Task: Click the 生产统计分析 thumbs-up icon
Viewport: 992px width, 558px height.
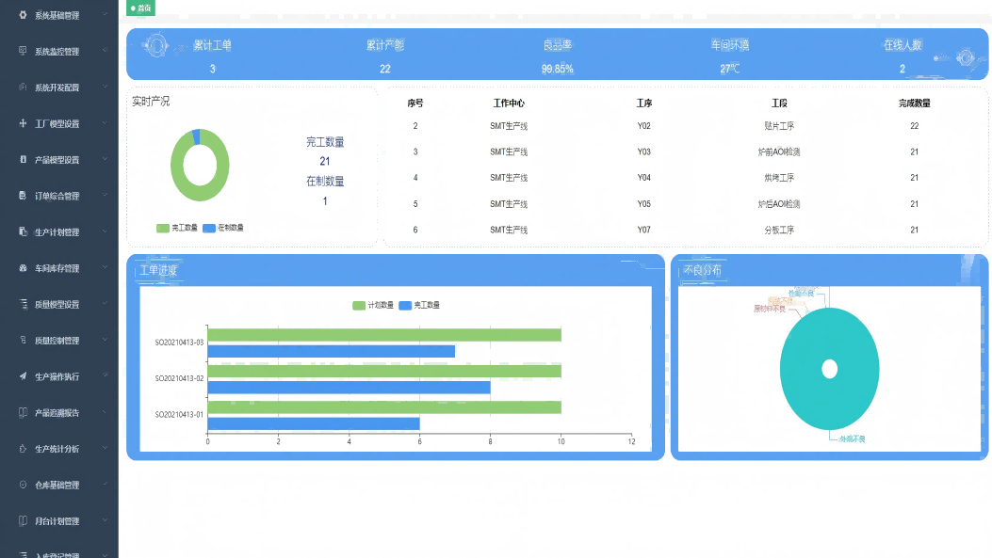Action: tap(24, 449)
